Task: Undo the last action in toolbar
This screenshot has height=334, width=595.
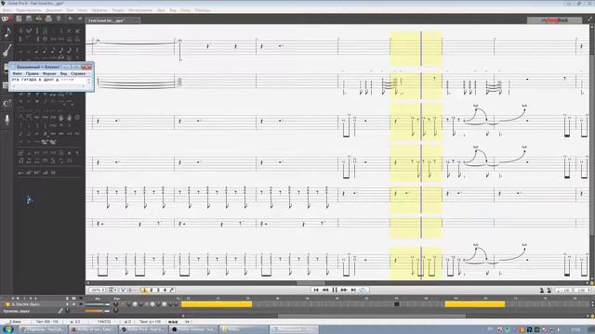Action: click(71, 19)
